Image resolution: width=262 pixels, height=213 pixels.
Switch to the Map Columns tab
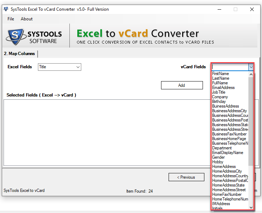pos(20,54)
